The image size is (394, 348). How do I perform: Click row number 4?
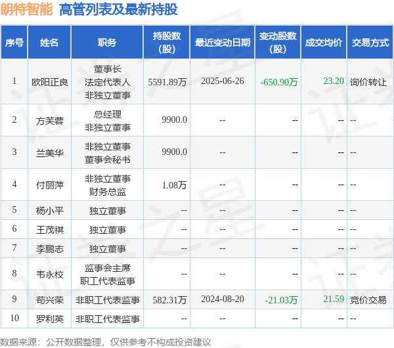(14, 184)
